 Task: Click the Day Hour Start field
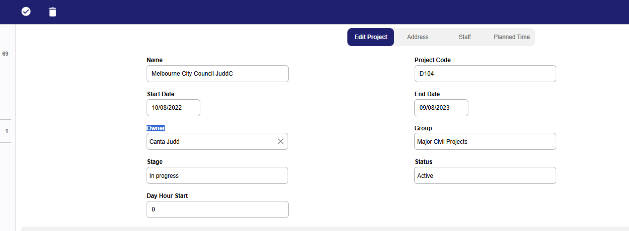(x=217, y=209)
